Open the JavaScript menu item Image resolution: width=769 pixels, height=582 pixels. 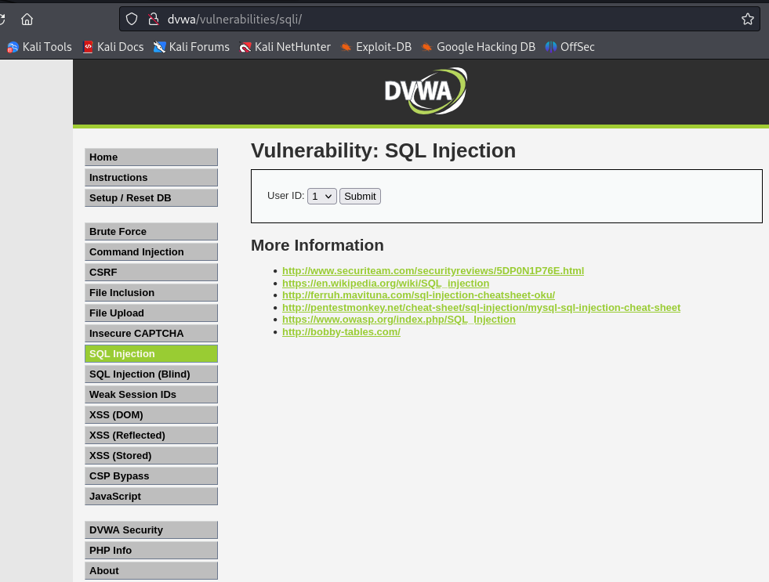click(151, 497)
